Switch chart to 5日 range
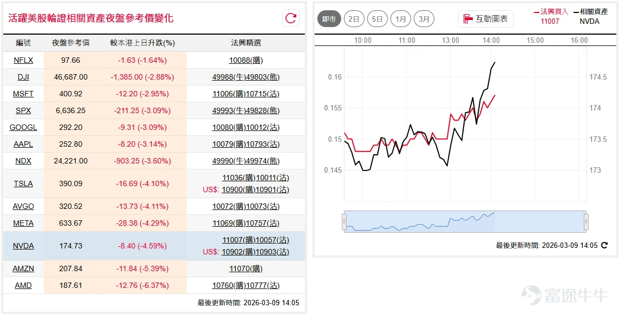This screenshot has height=315, width=619. coord(377,19)
